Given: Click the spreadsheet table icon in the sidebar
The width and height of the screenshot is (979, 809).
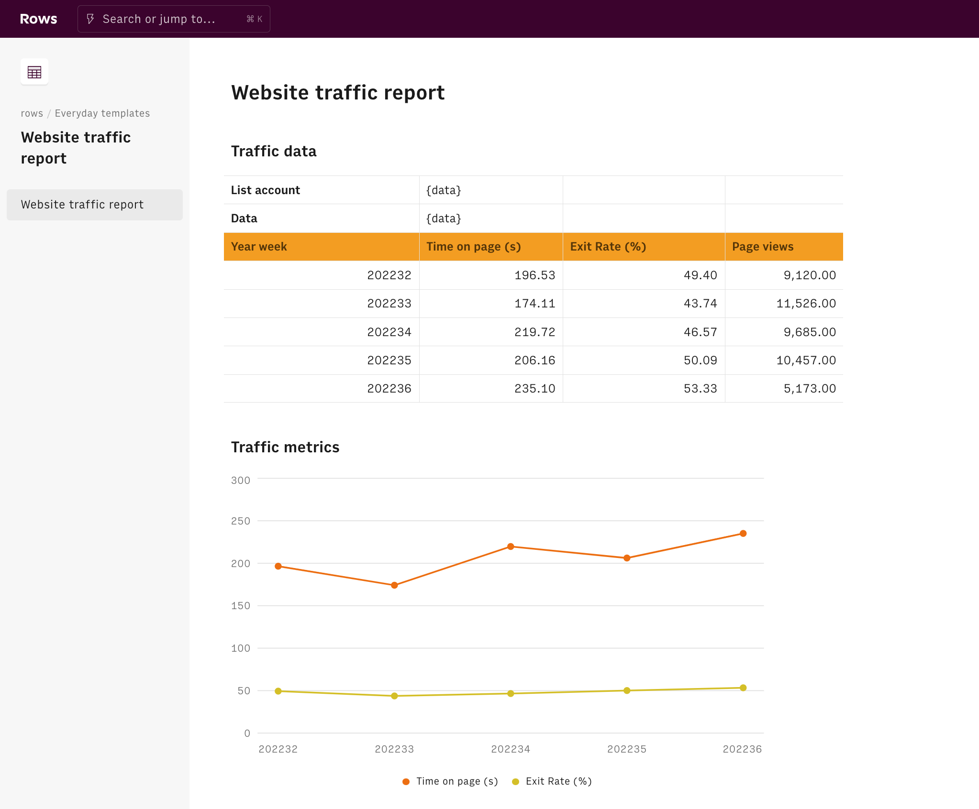Looking at the screenshot, I should point(34,72).
